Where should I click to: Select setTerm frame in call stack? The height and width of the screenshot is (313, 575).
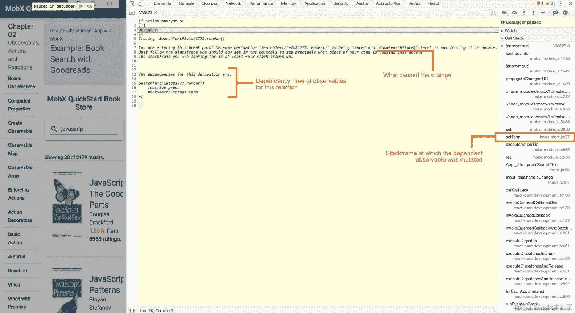coord(536,137)
